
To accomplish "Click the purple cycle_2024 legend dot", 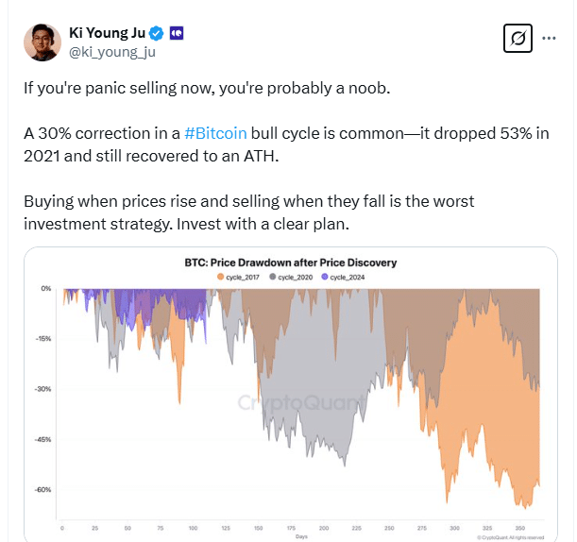I will point(325,276).
